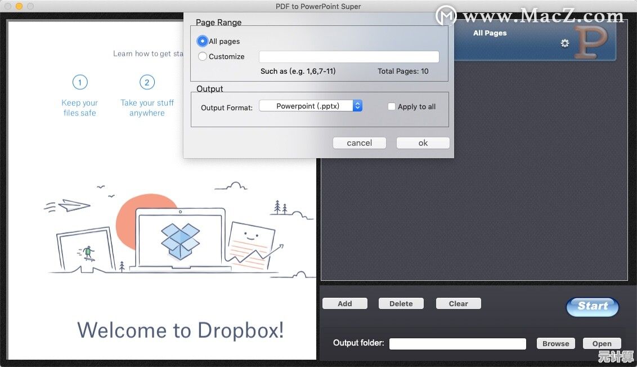This screenshot has width=637, height=367.
Task: Select the Customize page range option
Action: click(203, 56)
